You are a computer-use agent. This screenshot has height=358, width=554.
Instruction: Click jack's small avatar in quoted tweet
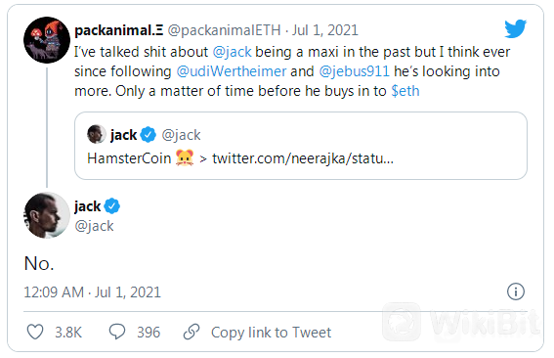point(96,134)
